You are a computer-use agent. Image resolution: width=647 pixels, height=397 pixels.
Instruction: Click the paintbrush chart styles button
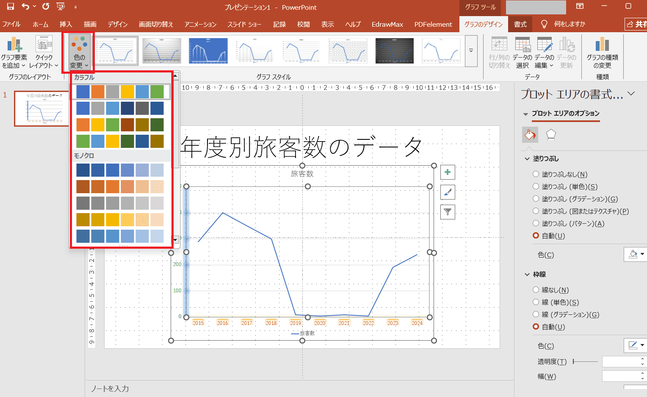(x=448, y=192)
